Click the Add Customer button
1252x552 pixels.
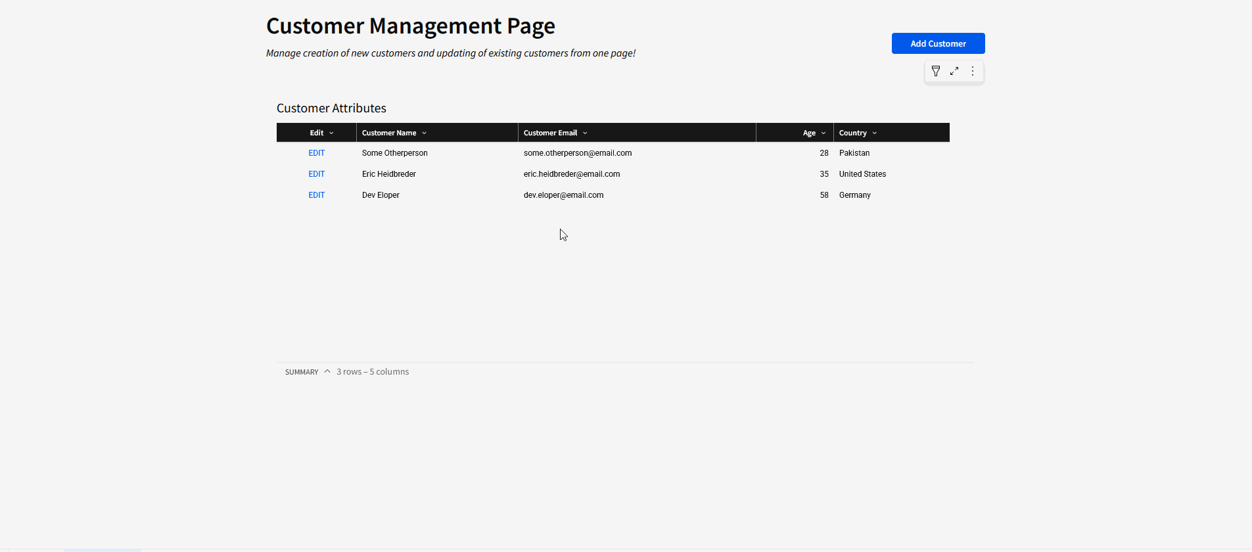coord(938,43)
